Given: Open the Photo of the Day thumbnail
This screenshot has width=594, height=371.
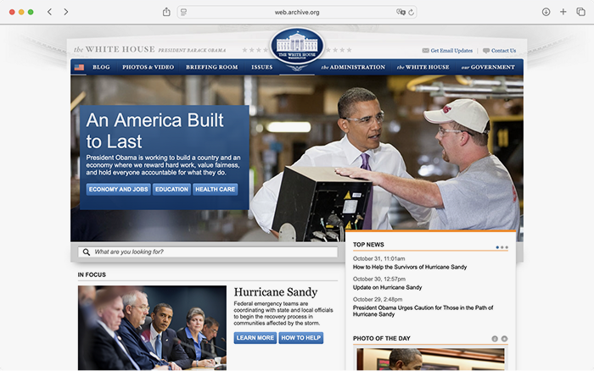Looking at the screenshot, I should click(x=430, y=359).
